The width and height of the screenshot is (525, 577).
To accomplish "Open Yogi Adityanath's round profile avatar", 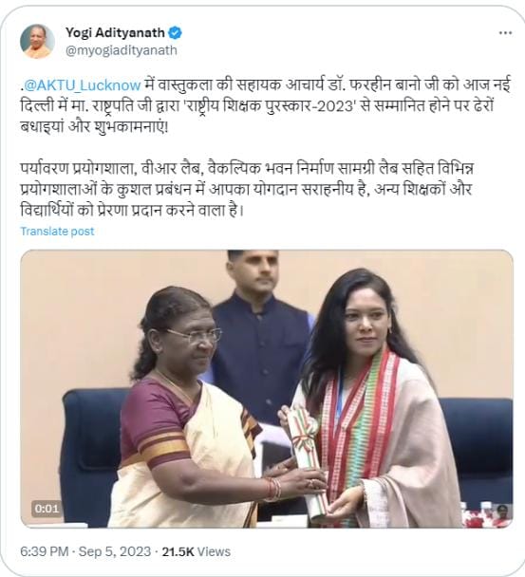I will tap(37, 42).
